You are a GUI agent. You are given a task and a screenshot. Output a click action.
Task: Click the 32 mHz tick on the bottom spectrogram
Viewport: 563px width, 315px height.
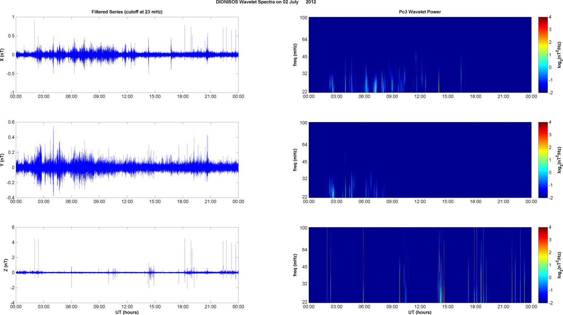click(x=305, y=284)
